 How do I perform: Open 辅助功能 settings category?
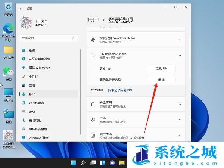click(x=49, y=120)
